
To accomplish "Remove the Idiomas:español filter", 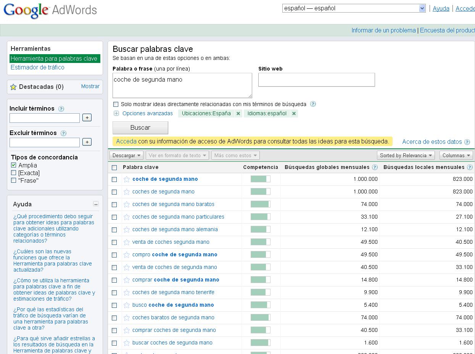I will pos(294,113).
